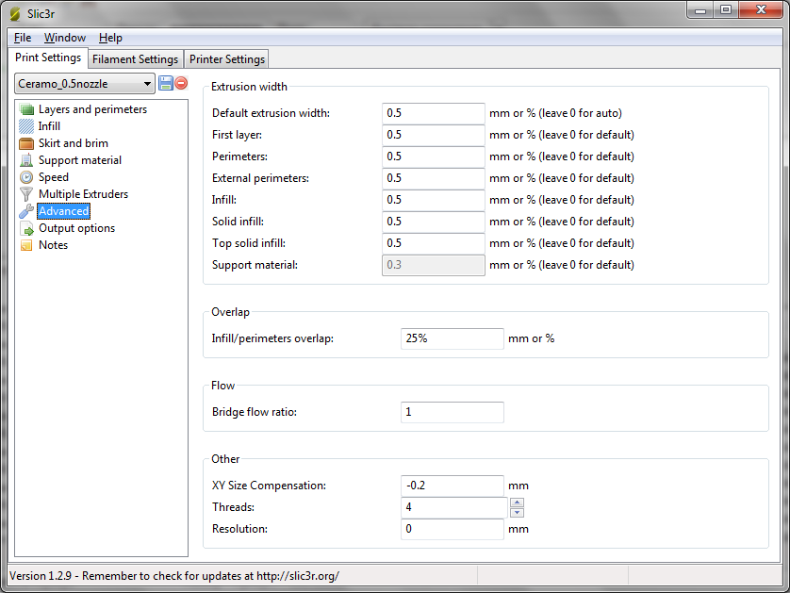The width and height of the screenshot is (790, 593).
Task: Maximize the Slic3r window
Action: point(726,10)
